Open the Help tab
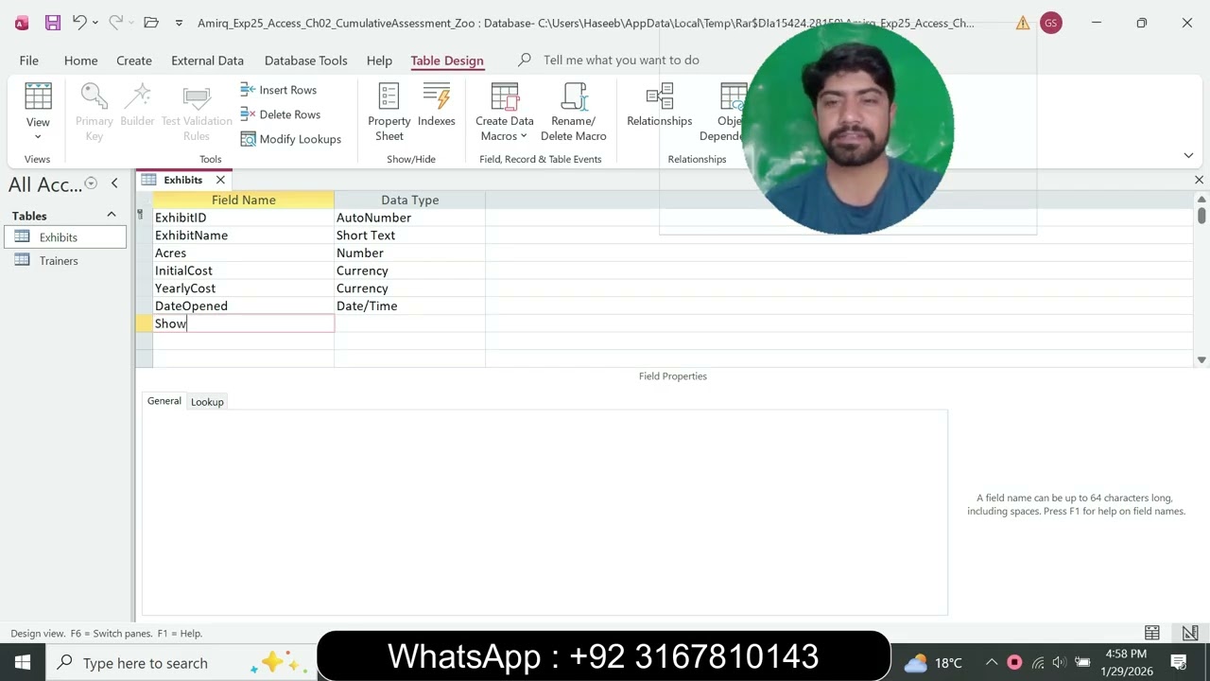 click(379, 60)
